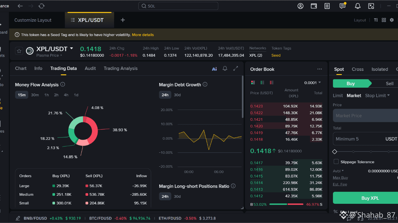Expand the 0.0001 price precision dropdown
Screen dimensions: 398x223
coord(312,83)
